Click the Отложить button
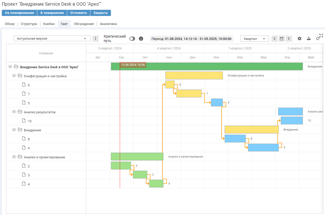Screen dimensions: 325x215 click(x=78, y=13)
